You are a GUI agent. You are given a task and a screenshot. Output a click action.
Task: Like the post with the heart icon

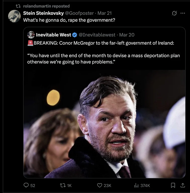(x=100, y=185)
